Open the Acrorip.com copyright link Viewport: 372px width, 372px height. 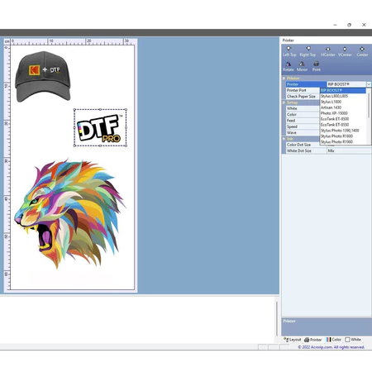click(x=331, y=347)
